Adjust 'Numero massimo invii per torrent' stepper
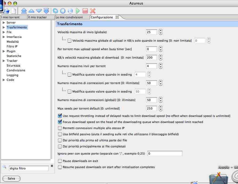 click(x=161, y=66)
